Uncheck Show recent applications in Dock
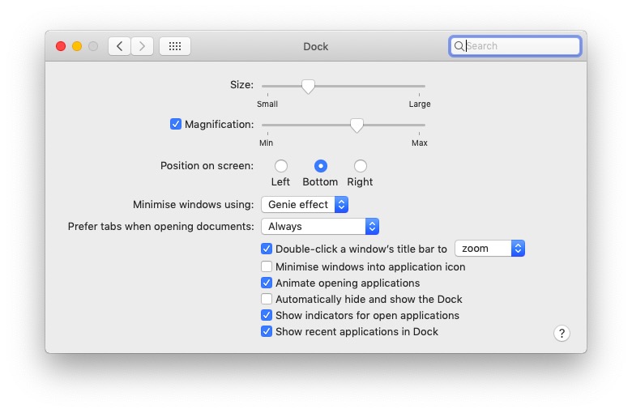 pyautogui.click(x=267, y=331)
